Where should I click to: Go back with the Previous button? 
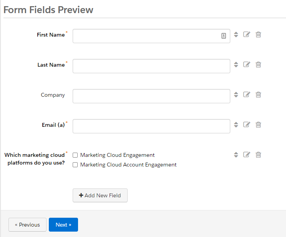pos(27,225)
